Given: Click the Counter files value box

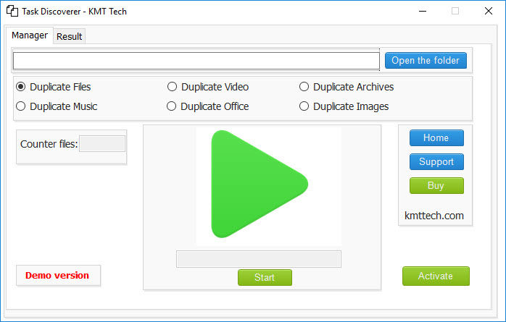Looking at the screenshot, I should pyautogui.click(x=101, y=144).
